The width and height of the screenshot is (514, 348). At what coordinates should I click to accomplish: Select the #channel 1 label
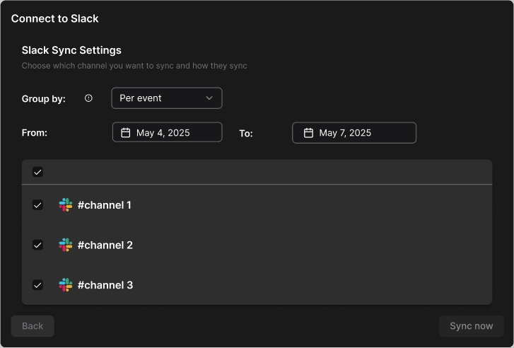pyautogui.click(x=104, y=205)
